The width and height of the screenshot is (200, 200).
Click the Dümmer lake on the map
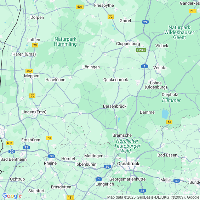click(x=165, y=114)
